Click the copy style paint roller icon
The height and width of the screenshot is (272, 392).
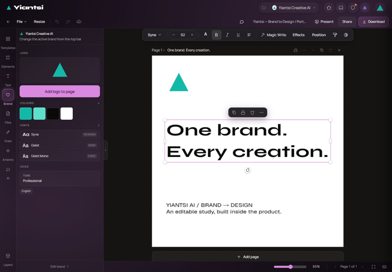[x=335, y=35]
